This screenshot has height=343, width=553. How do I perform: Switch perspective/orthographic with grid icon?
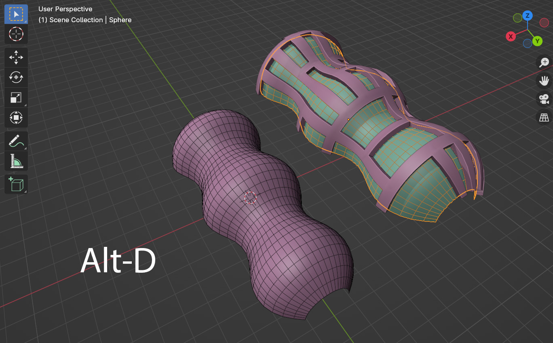click(x=544, y=117)
